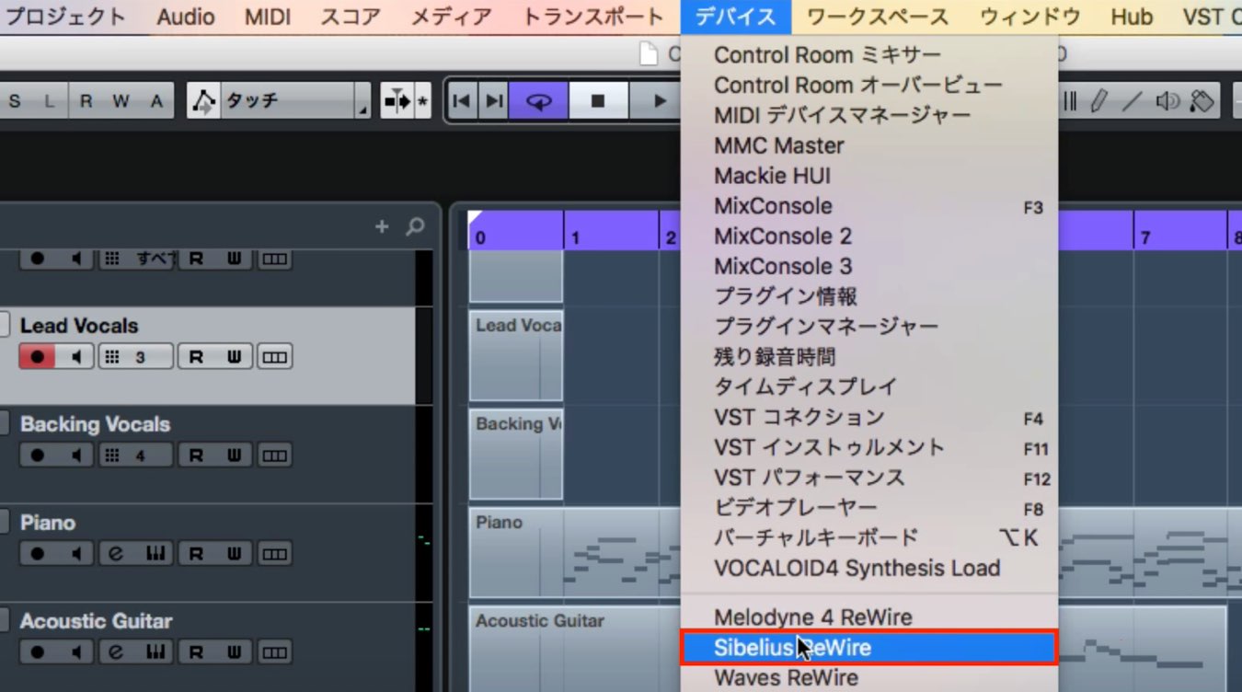Select the Color paint bucket tool
1242x692 pixels.
point(1202,101)
